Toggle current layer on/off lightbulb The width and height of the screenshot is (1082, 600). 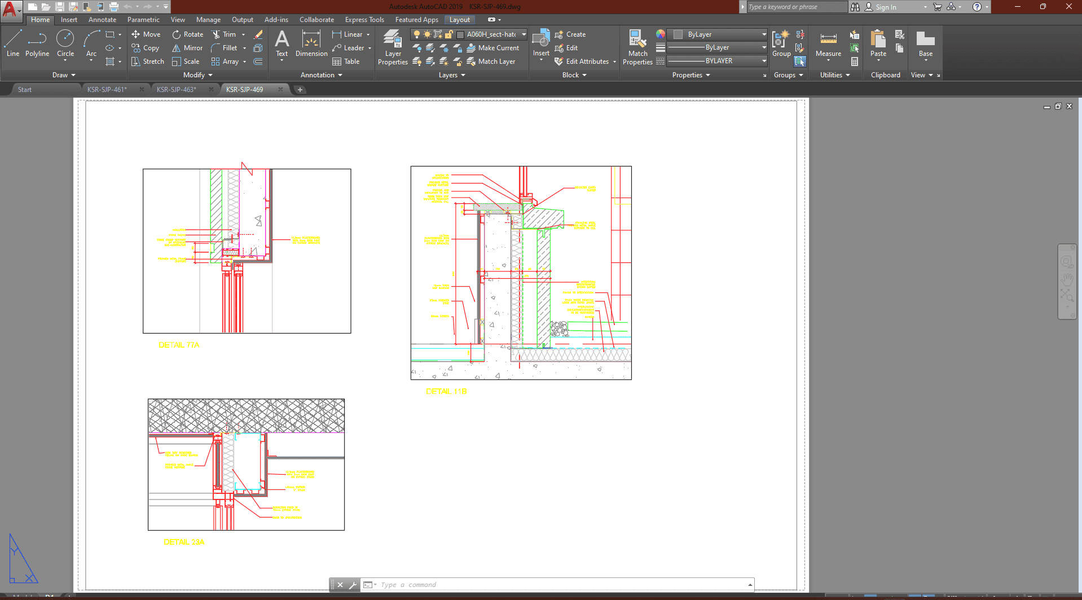417,34
